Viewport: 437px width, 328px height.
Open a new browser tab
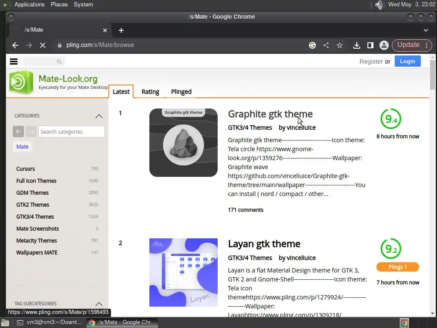click(121, 30)
